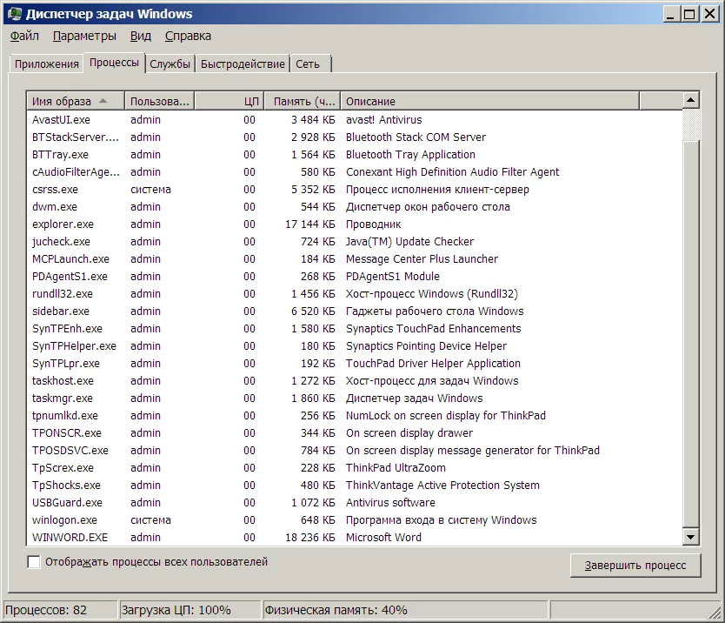The height and width of the screenshot is (623, 725).
Task: Sort by 'Память' column header
Action: [301, 102]
